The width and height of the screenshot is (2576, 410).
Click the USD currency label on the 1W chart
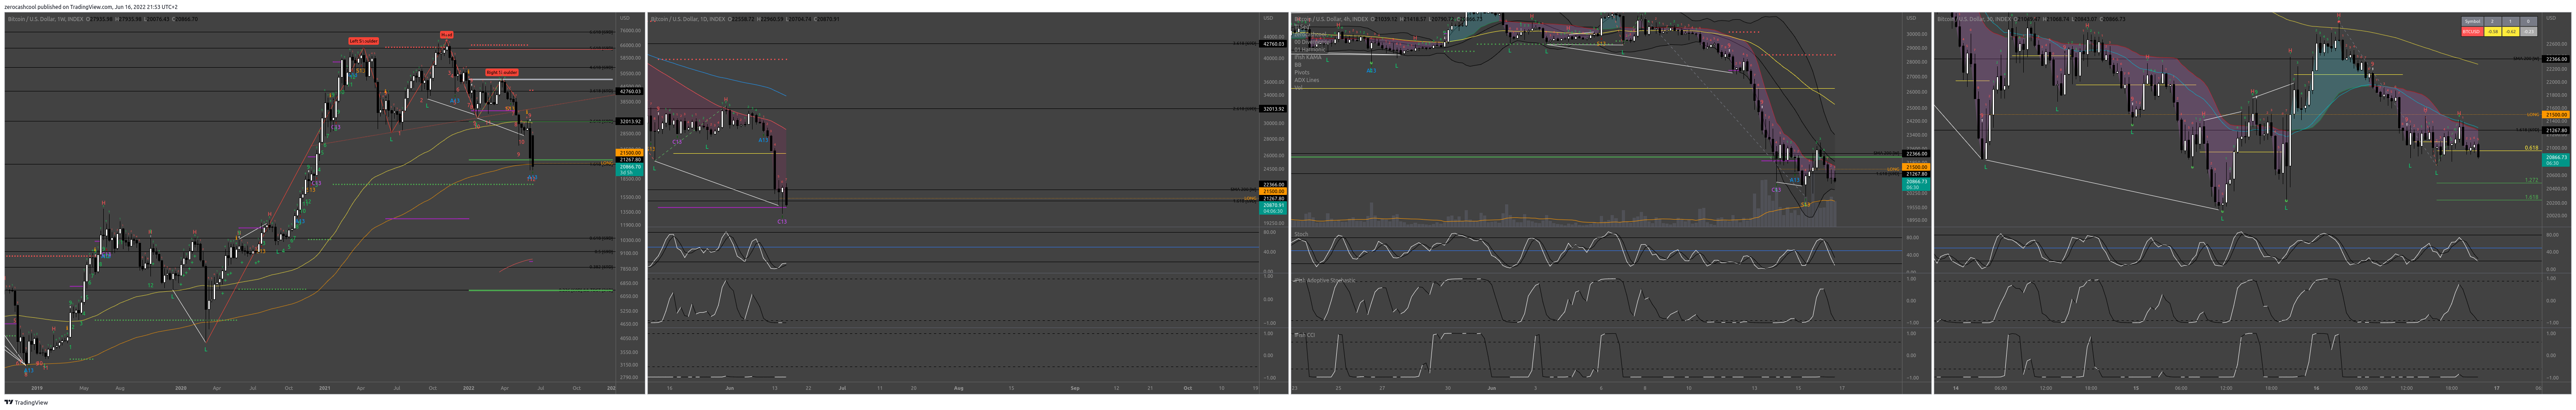point(625,18)
